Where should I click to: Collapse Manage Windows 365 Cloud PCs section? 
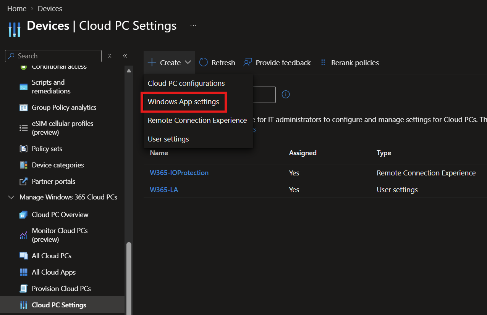(11, 197)
